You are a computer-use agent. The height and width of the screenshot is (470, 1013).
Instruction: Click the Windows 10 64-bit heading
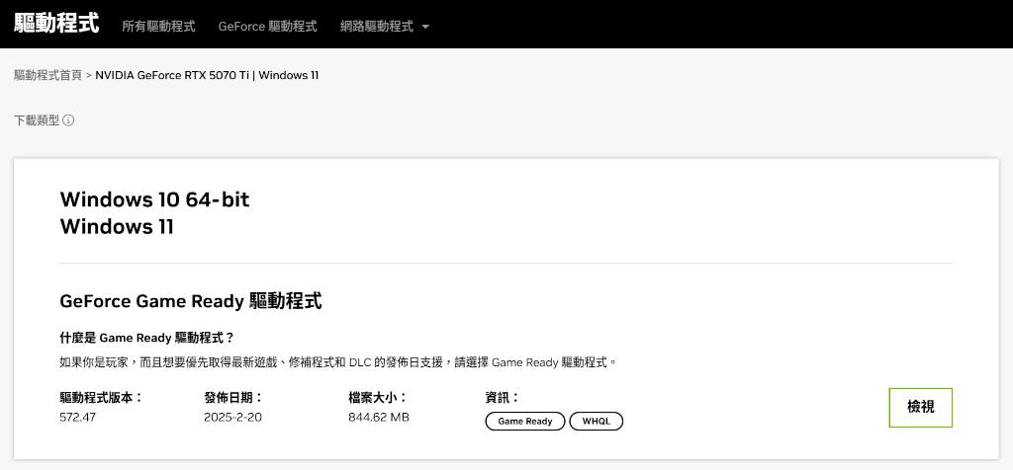coord(154,199)
